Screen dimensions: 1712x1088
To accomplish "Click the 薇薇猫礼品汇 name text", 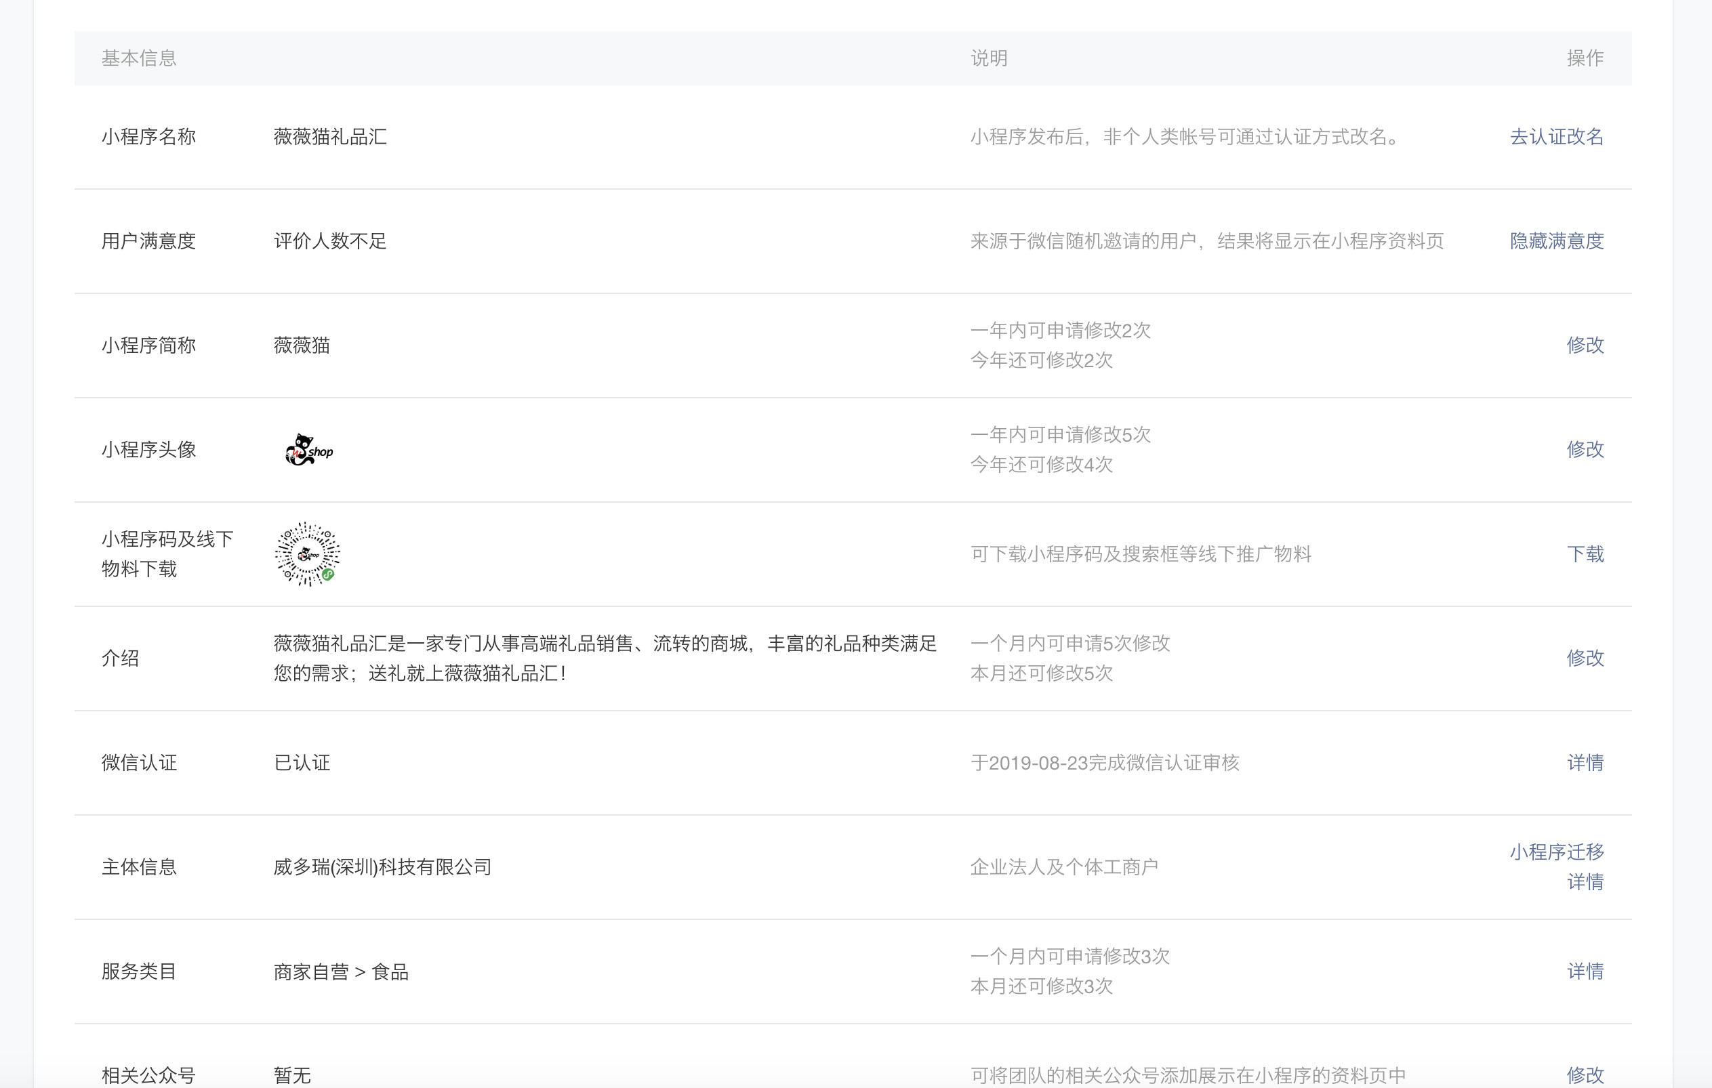I will [x=330, y=136].
